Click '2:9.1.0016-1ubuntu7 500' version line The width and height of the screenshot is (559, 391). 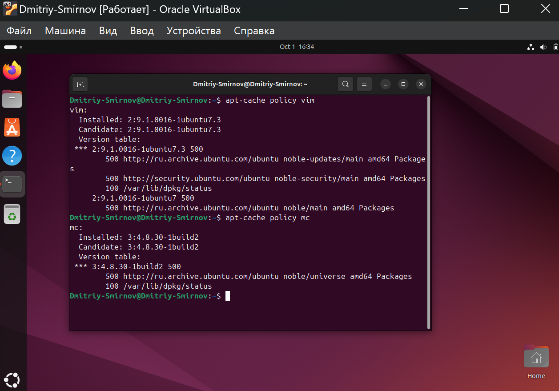coord(143,198)
